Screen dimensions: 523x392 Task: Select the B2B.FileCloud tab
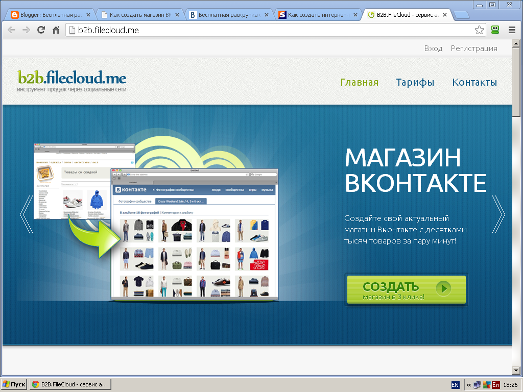pyautogui.click(x=406, y=15)
